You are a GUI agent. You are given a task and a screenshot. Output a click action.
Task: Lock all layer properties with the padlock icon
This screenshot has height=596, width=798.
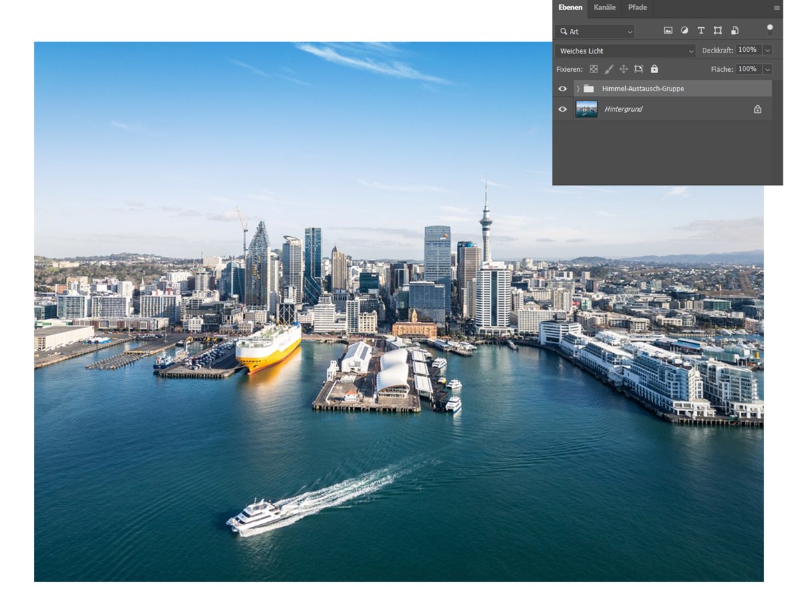654,69
